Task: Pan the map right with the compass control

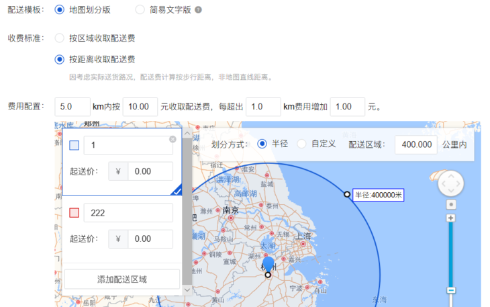Action: click(458, 183)
